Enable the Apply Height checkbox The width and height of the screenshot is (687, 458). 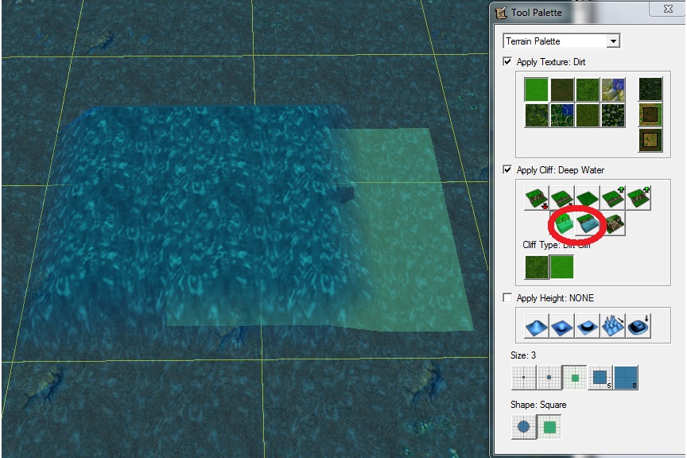(x=507, y=297)
